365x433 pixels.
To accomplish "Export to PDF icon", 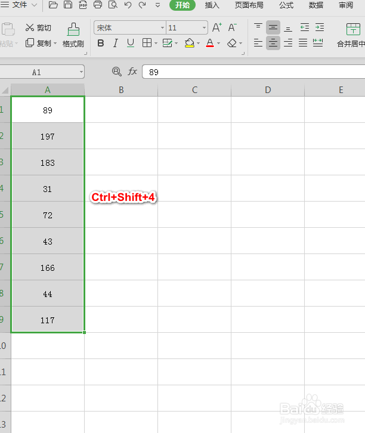I will 83,5.
